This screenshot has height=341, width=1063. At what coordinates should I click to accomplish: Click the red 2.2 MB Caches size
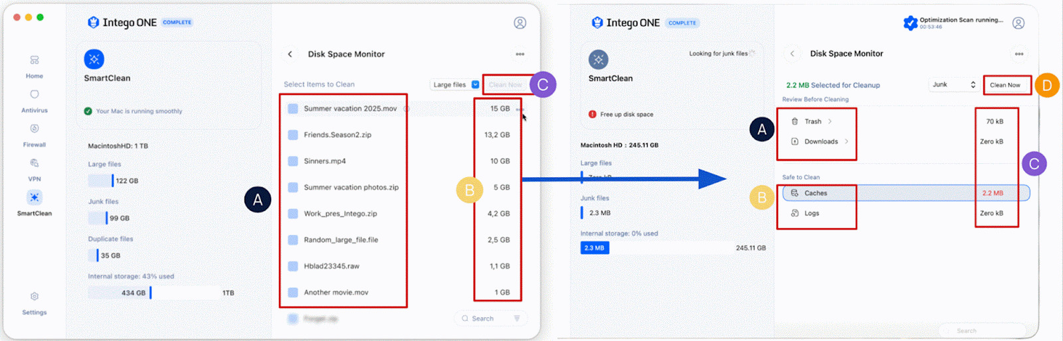coord(993,193)
